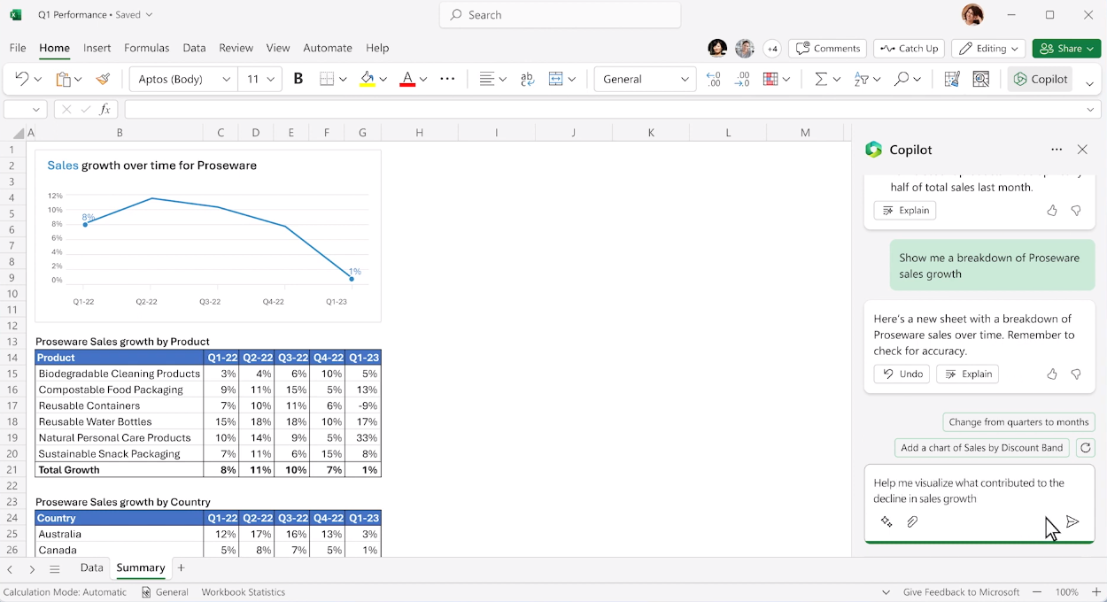Switch to the Insert ribbon tab
This screenshot has width=1107, height=602.
[x=97, y=48]
